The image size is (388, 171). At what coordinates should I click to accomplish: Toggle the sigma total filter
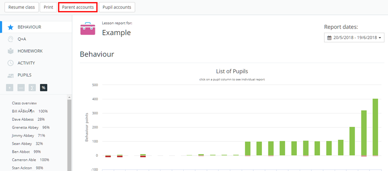pyautogui.click(x=32, y=87)
